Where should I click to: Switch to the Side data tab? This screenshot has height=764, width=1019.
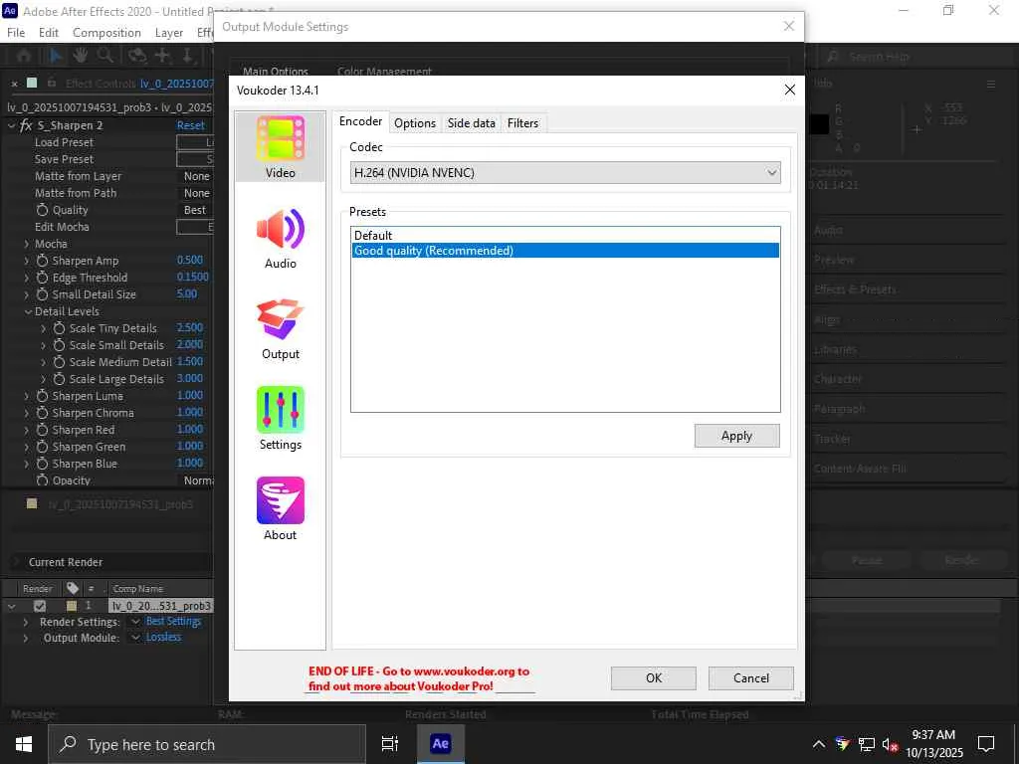click(x=471, y=122)
